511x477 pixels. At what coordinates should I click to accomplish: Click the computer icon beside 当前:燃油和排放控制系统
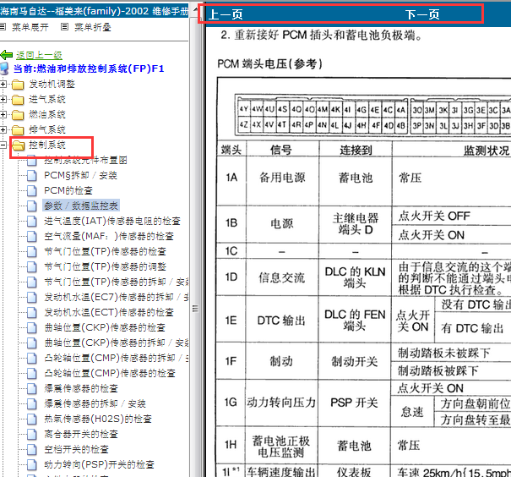point(4,69)
